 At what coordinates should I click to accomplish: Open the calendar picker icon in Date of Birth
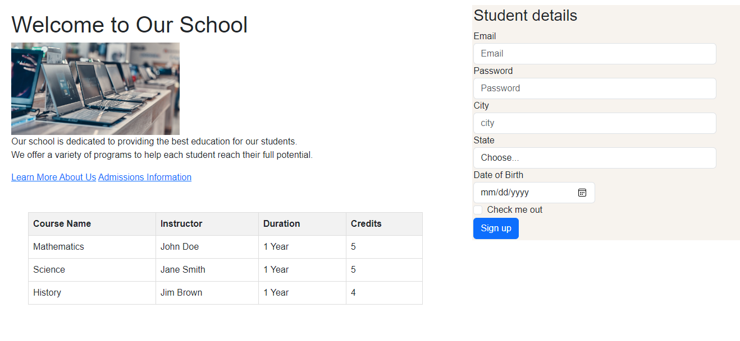[582, 193]
